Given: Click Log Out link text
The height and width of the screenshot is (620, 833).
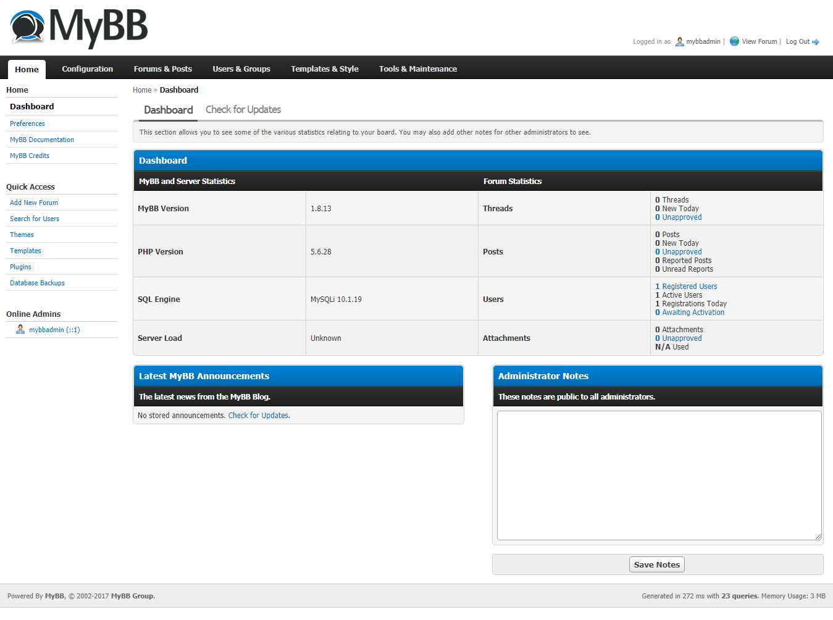Looking at the screenshot, I should tap(798, 41).
